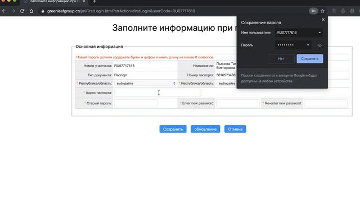The image size is (360, 202).
Task: Select the passport number 5016573488
Action: coord(226,75)
